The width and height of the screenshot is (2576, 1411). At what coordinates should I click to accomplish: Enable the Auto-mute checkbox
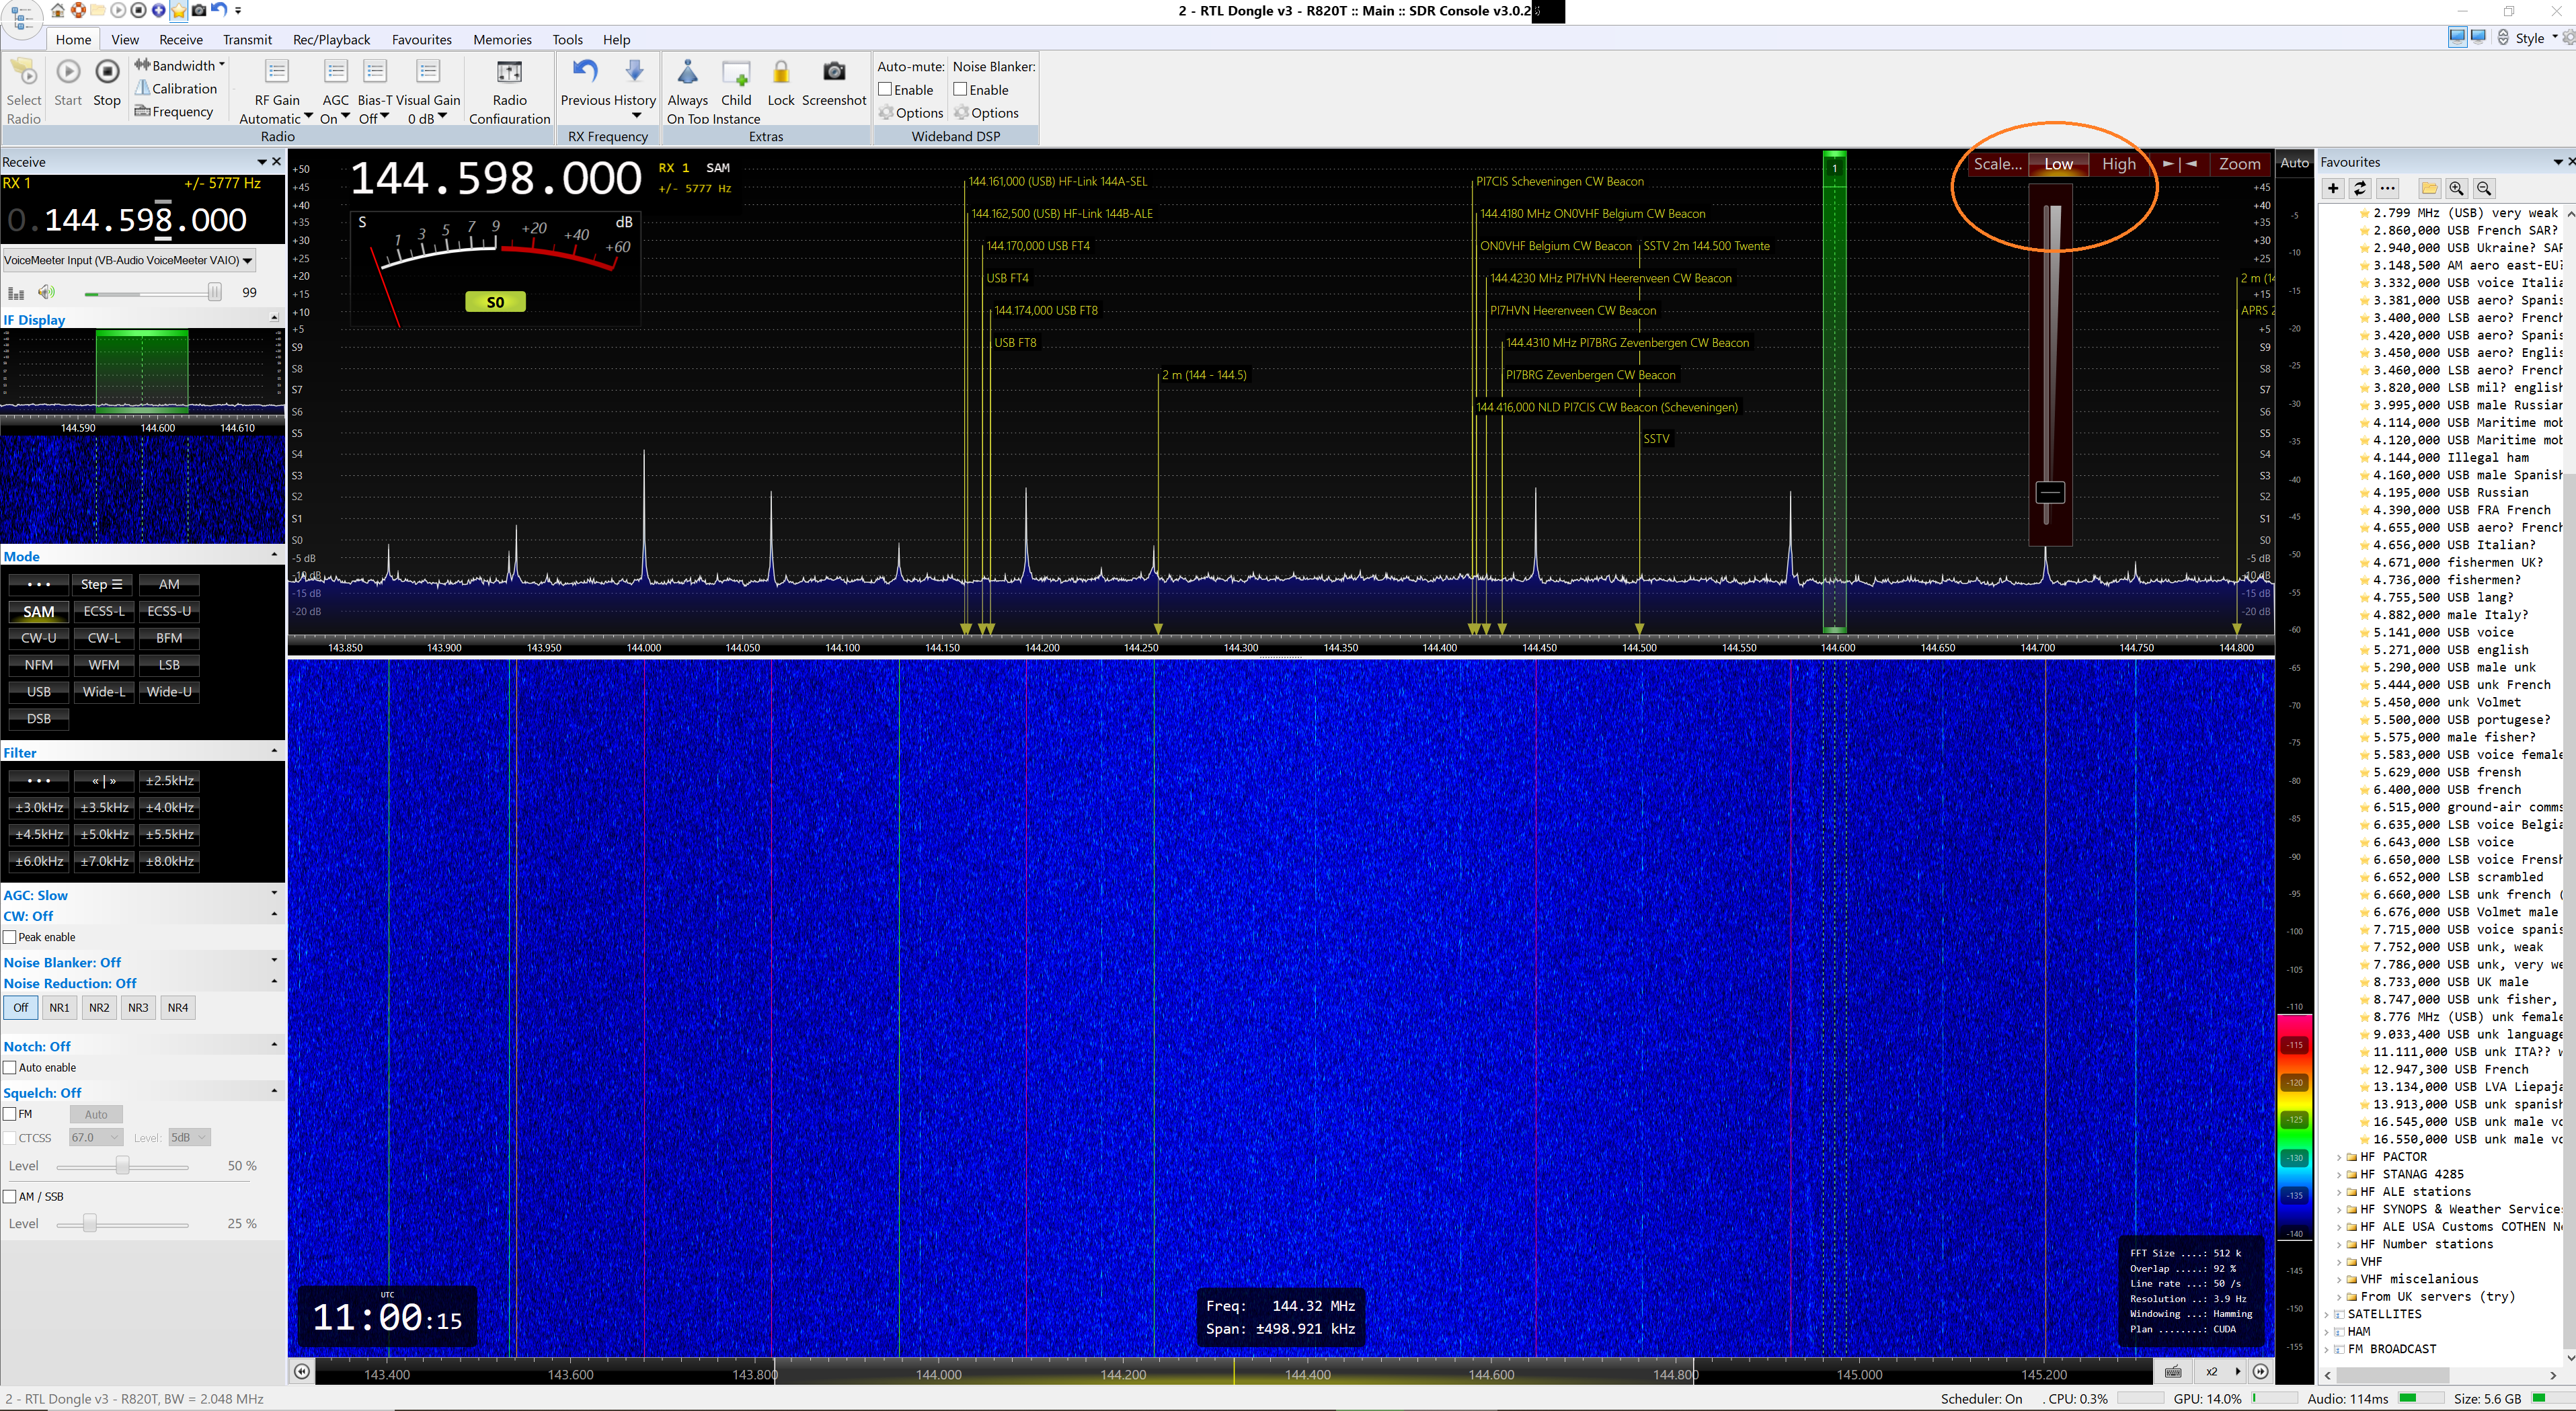coord(885,90)
